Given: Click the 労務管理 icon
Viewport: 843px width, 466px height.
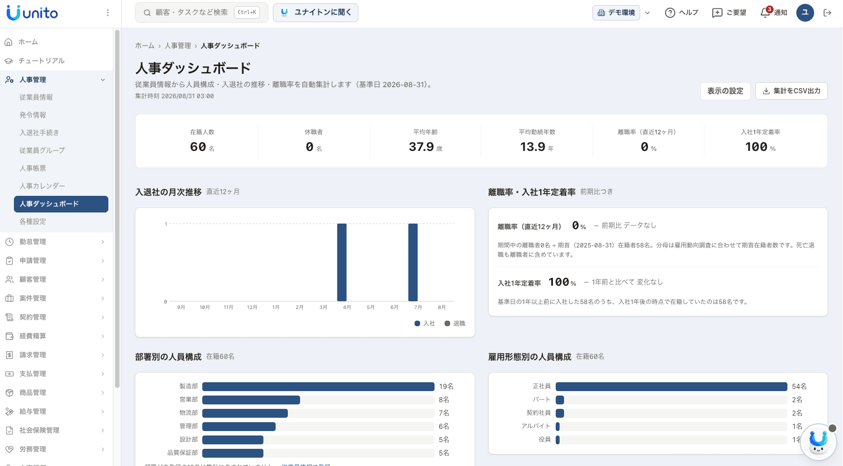Looking at the screenshot, I should (x=9, y=449).
